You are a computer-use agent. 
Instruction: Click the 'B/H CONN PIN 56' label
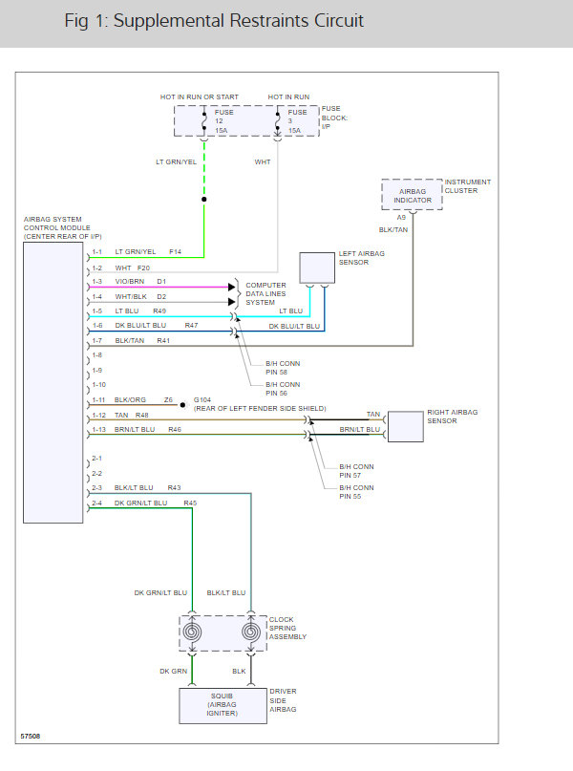click(x=283, y=389)
